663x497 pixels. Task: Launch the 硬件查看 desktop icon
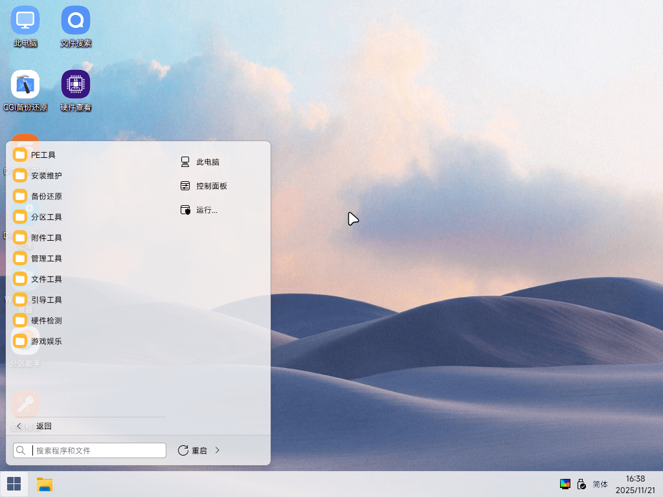(76, 91)
